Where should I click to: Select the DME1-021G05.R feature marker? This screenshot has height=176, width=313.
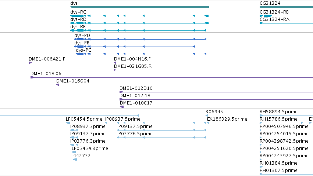pyautogui.click(x=115, y=70)
